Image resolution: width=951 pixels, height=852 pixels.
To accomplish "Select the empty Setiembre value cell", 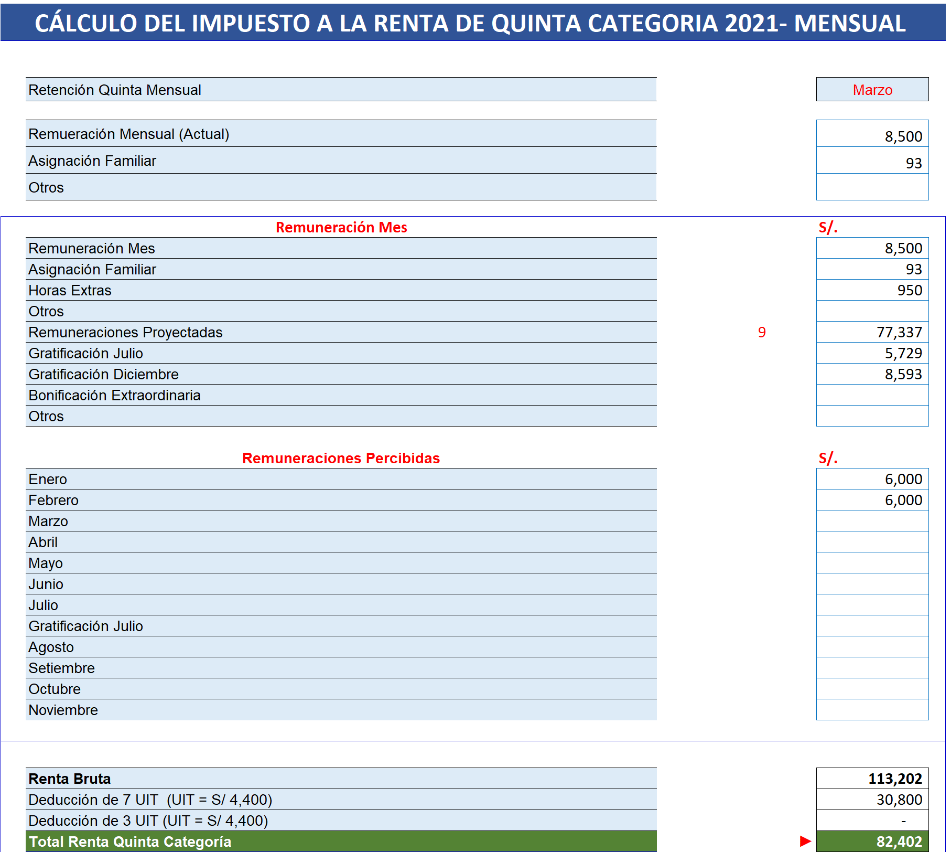I will coord(872,668).
